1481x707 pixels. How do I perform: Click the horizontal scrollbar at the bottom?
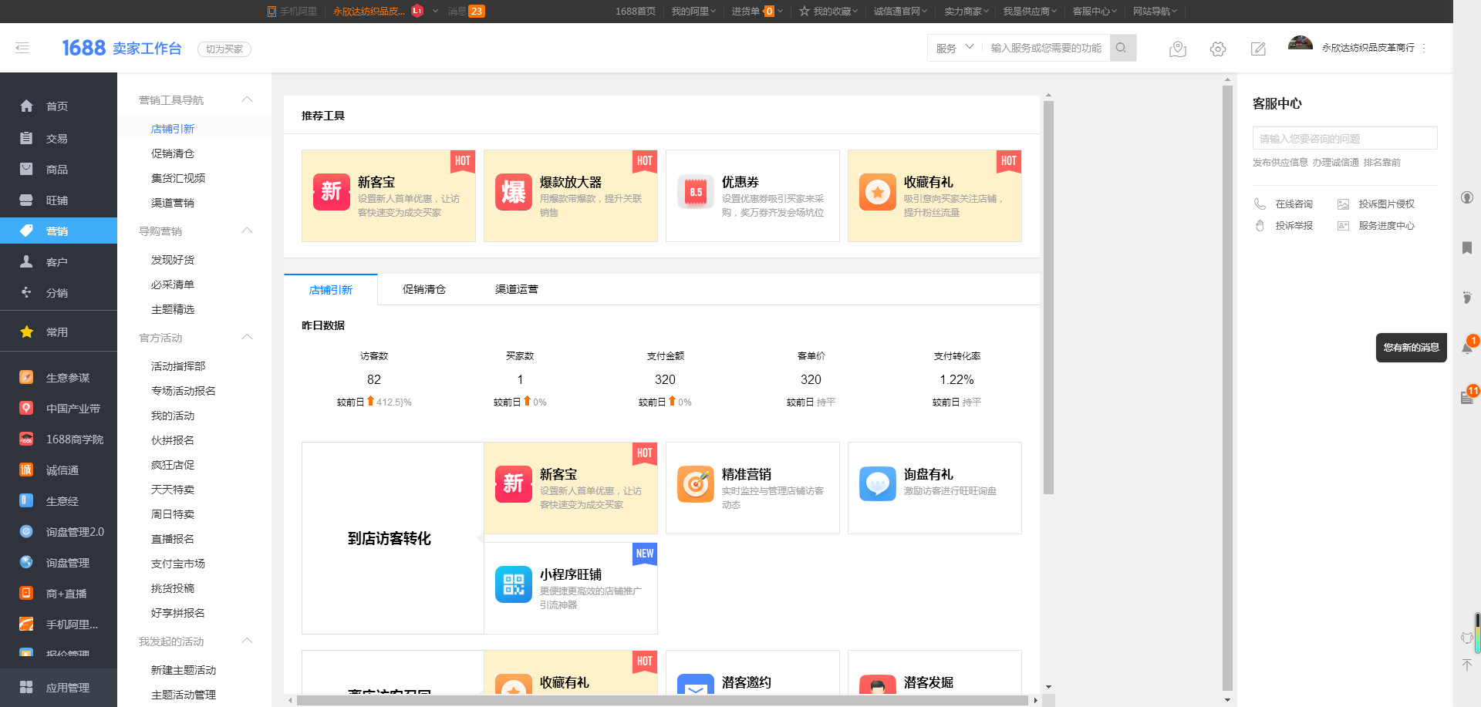662,700
